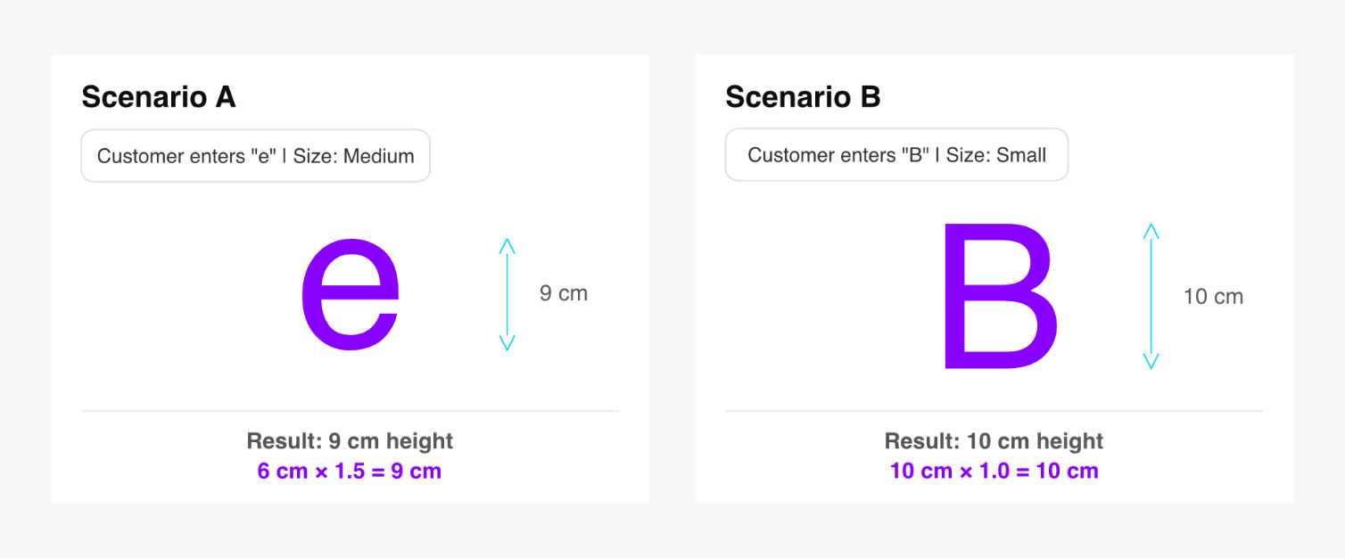
Task: Click the divider line in Scenario A
Action: click(350, 412)
